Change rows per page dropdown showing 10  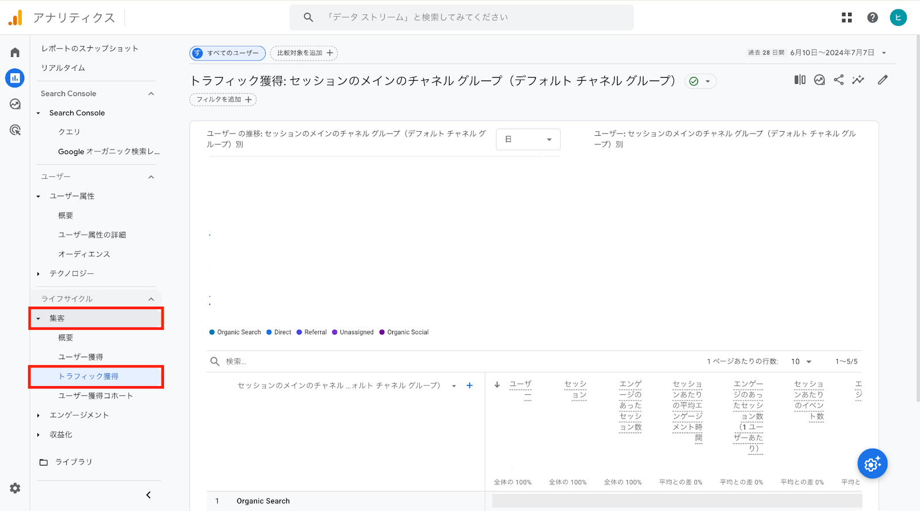click(801, 361)
